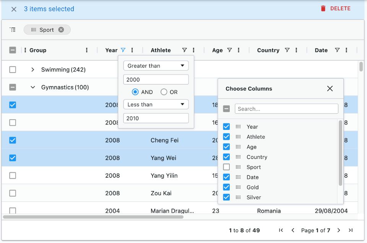Remove the Sport row group chip
This screenshot has width=367, height=243.
(x=61, y=30)
